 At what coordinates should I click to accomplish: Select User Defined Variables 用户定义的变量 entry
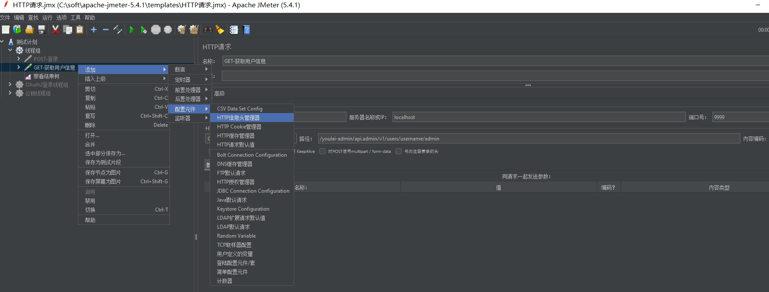pos(252,254)
